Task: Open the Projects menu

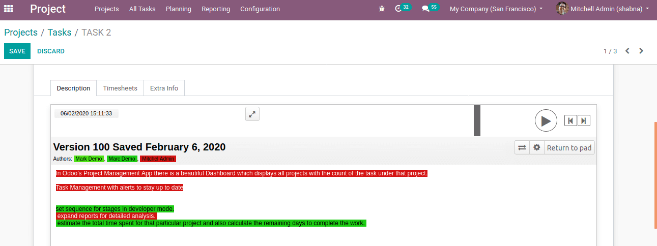Action: tap(107, 9)
